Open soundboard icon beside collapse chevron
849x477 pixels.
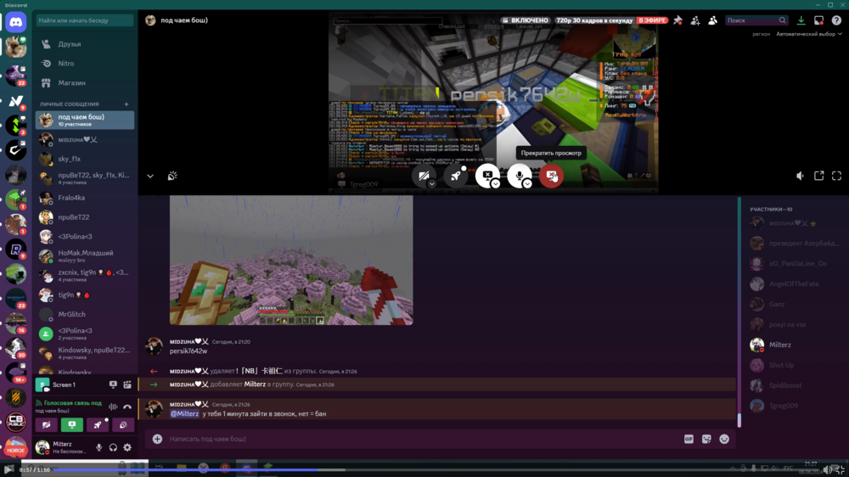point(172,176)
